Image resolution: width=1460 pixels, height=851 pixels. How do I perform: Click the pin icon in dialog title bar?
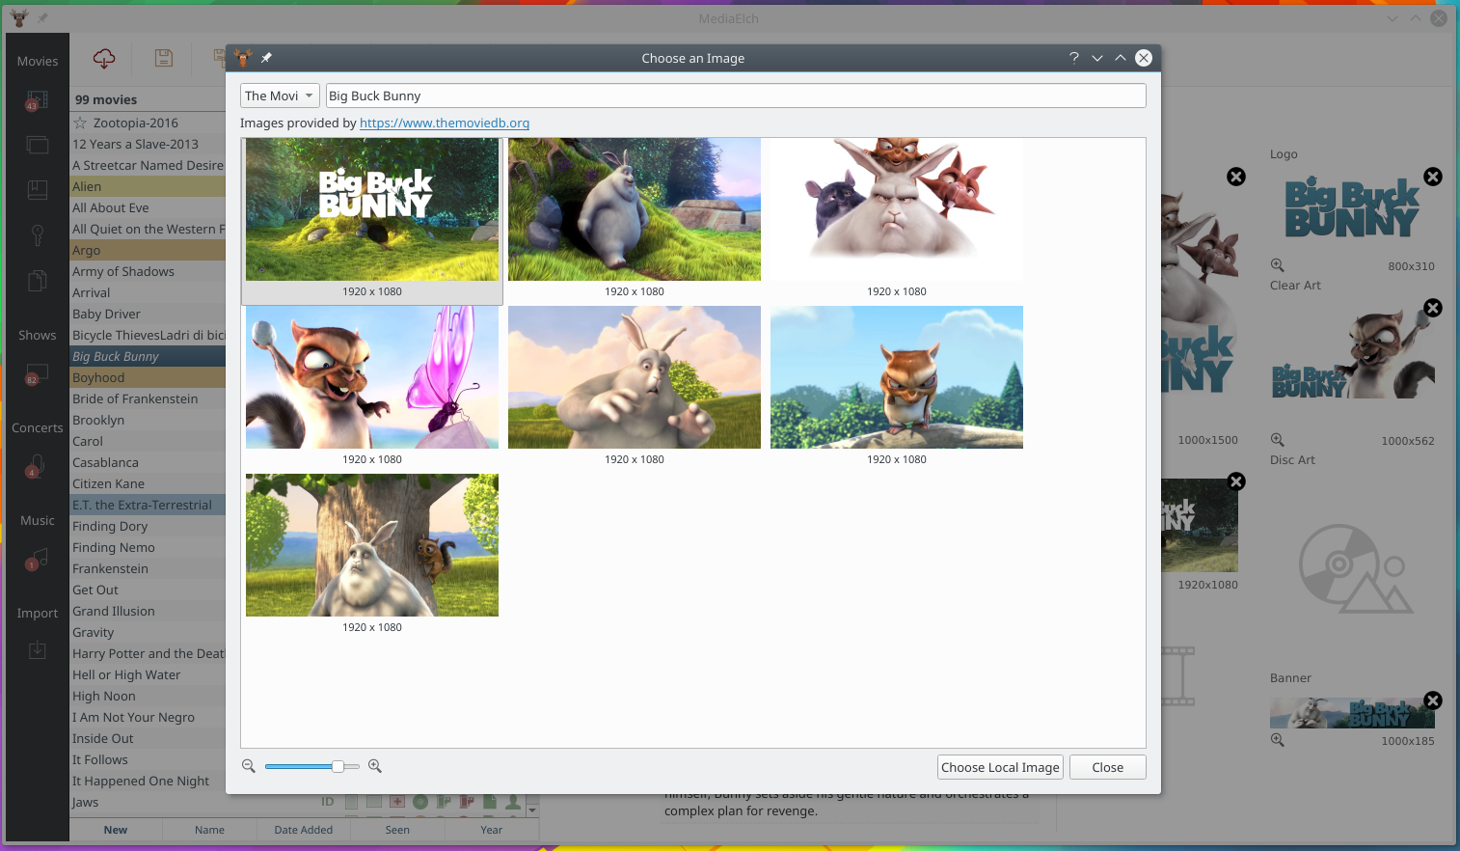coord(266,58)
